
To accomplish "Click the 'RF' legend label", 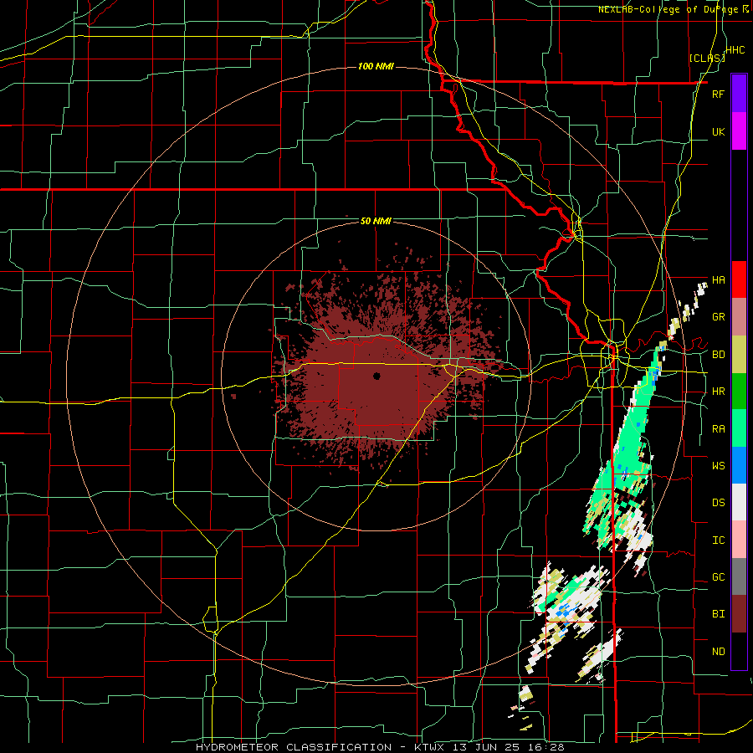I will coord(718,94).
